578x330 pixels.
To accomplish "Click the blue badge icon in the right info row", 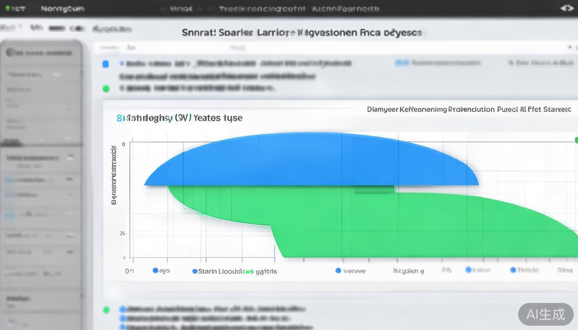I will pyautogui.click(x=402, y=63).
